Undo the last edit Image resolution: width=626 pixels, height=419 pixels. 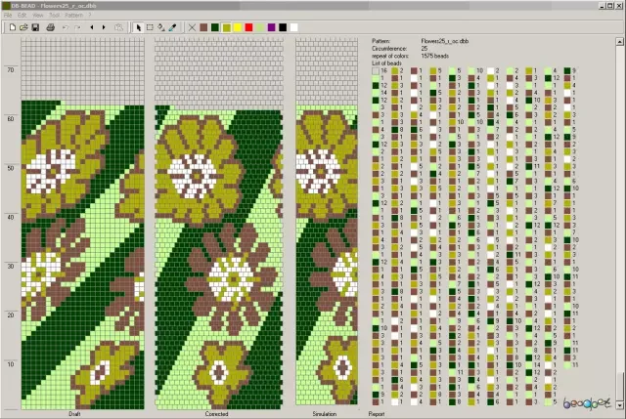pos(66,27)
